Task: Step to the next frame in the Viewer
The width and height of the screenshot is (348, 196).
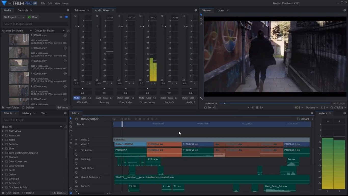Action: [x=261, y=107]
